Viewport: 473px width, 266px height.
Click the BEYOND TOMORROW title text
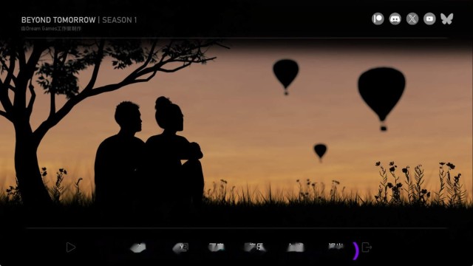pos(58,20)
